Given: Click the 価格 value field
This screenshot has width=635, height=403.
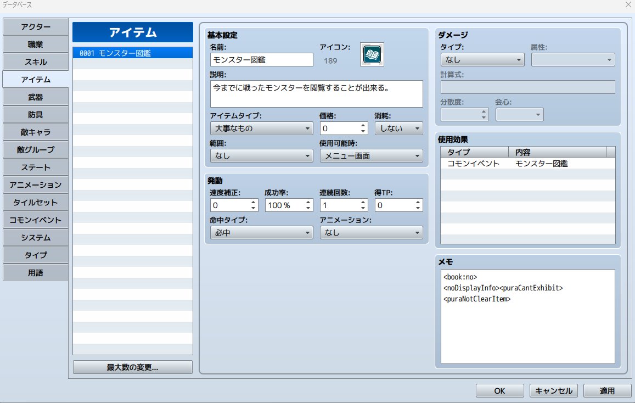Looking at the screenshot, I should pyautogui.click(x=339, y=128).
